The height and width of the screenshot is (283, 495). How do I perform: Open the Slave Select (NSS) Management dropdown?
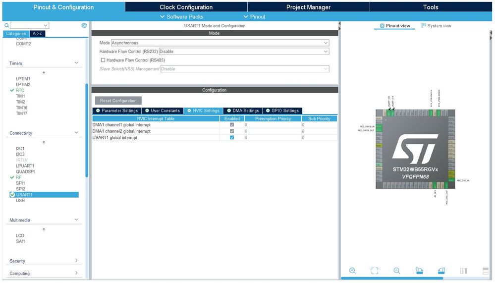pos(245,68)
